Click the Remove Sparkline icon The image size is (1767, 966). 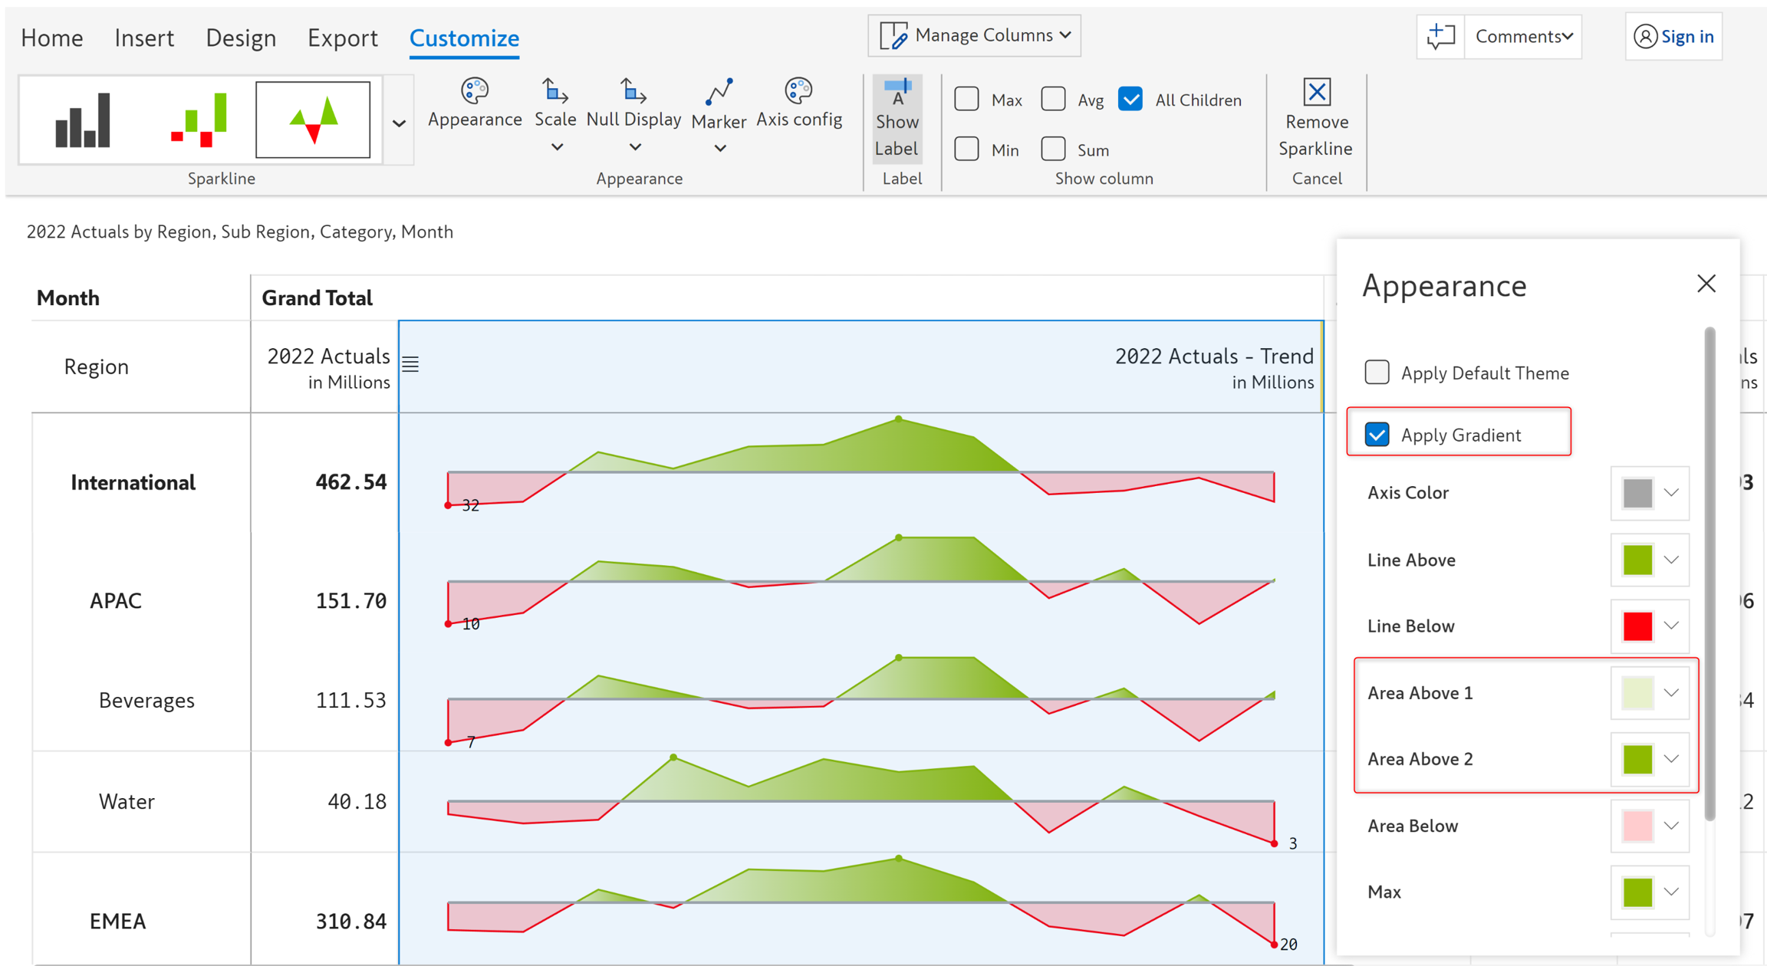coord(1316,93)
